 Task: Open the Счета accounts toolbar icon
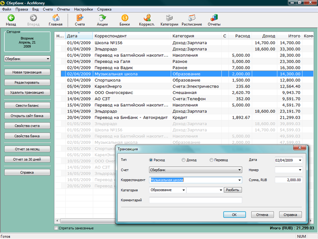tap(80, 18)
